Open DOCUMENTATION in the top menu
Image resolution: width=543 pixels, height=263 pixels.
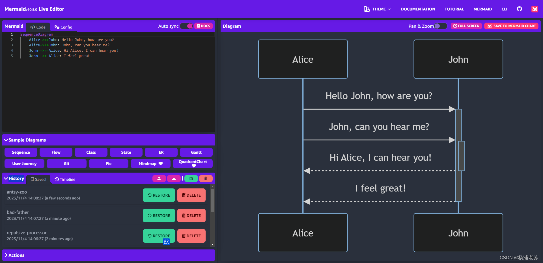click(x=418, y=9)
